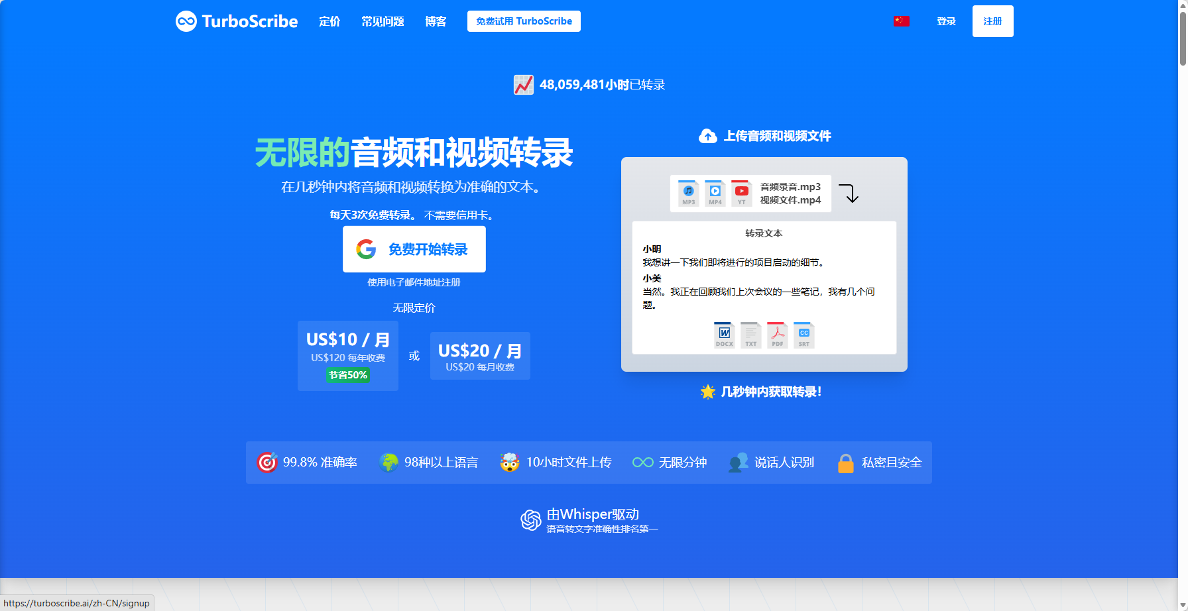
Task: Click the TXT export icon
Action: coord(750,335)
